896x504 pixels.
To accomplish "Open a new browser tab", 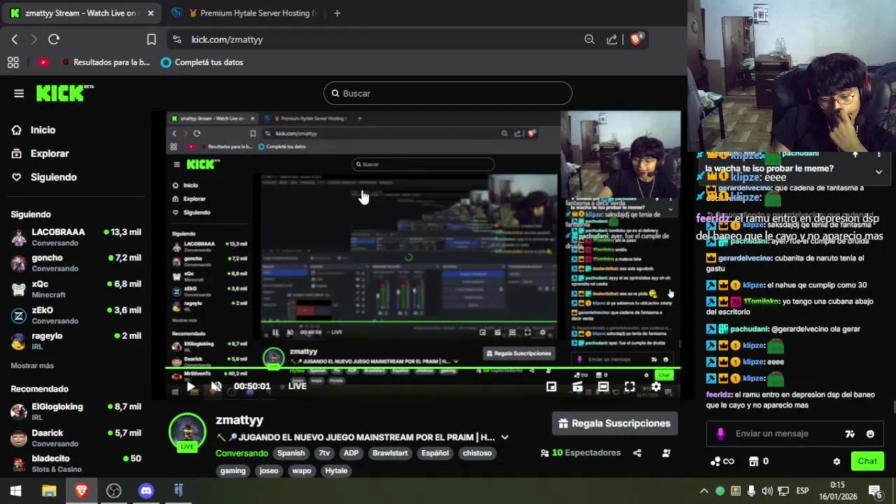I will [x=337, y=13].
